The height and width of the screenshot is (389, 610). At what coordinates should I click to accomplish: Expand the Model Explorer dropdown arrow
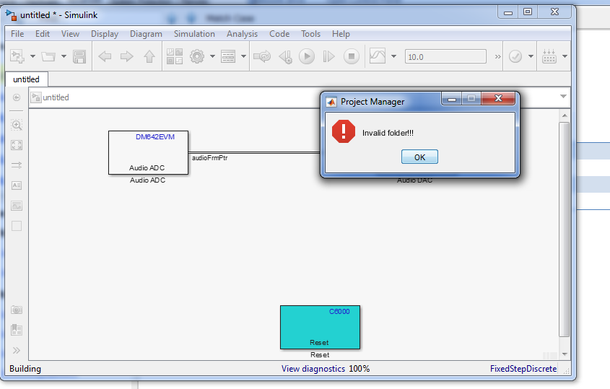coord(243,56)
